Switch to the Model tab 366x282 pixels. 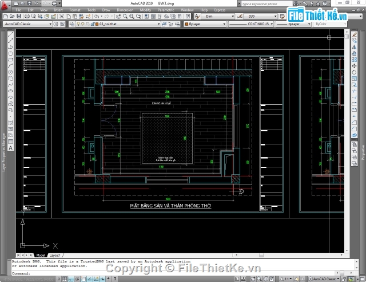(41, 255)
